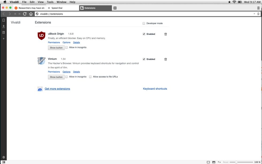The height and width of the screenshot is (164, 262).
Task: Select the Extensions tab
Action: [x=95, y=8]
